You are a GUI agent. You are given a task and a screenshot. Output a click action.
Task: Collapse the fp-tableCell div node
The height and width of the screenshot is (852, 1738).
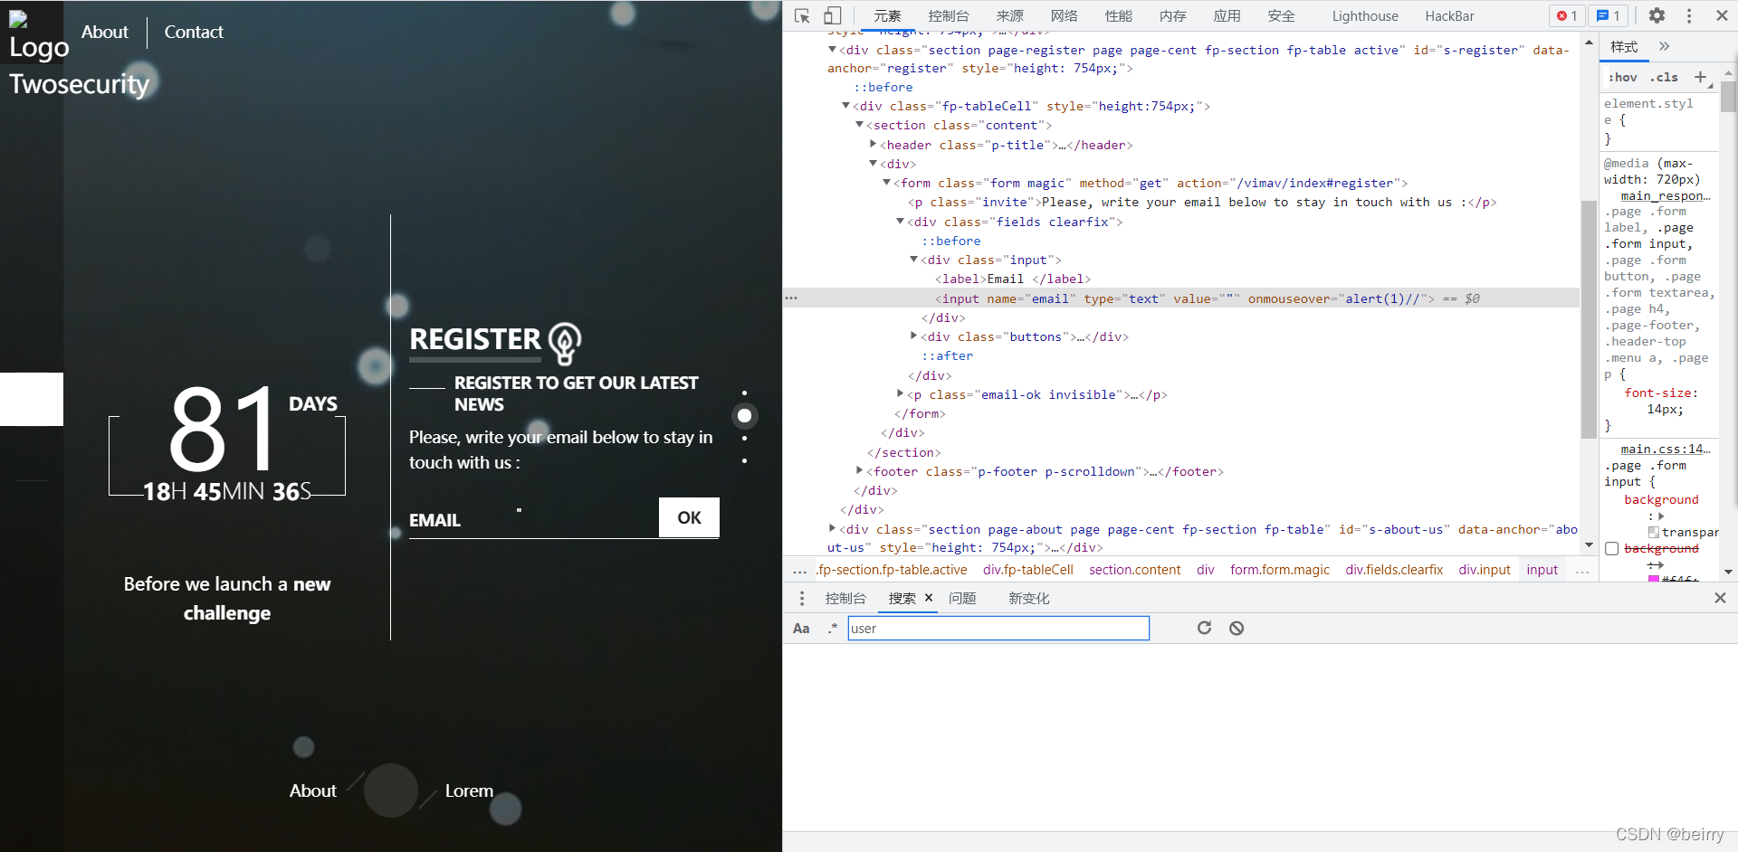(846, 106)
